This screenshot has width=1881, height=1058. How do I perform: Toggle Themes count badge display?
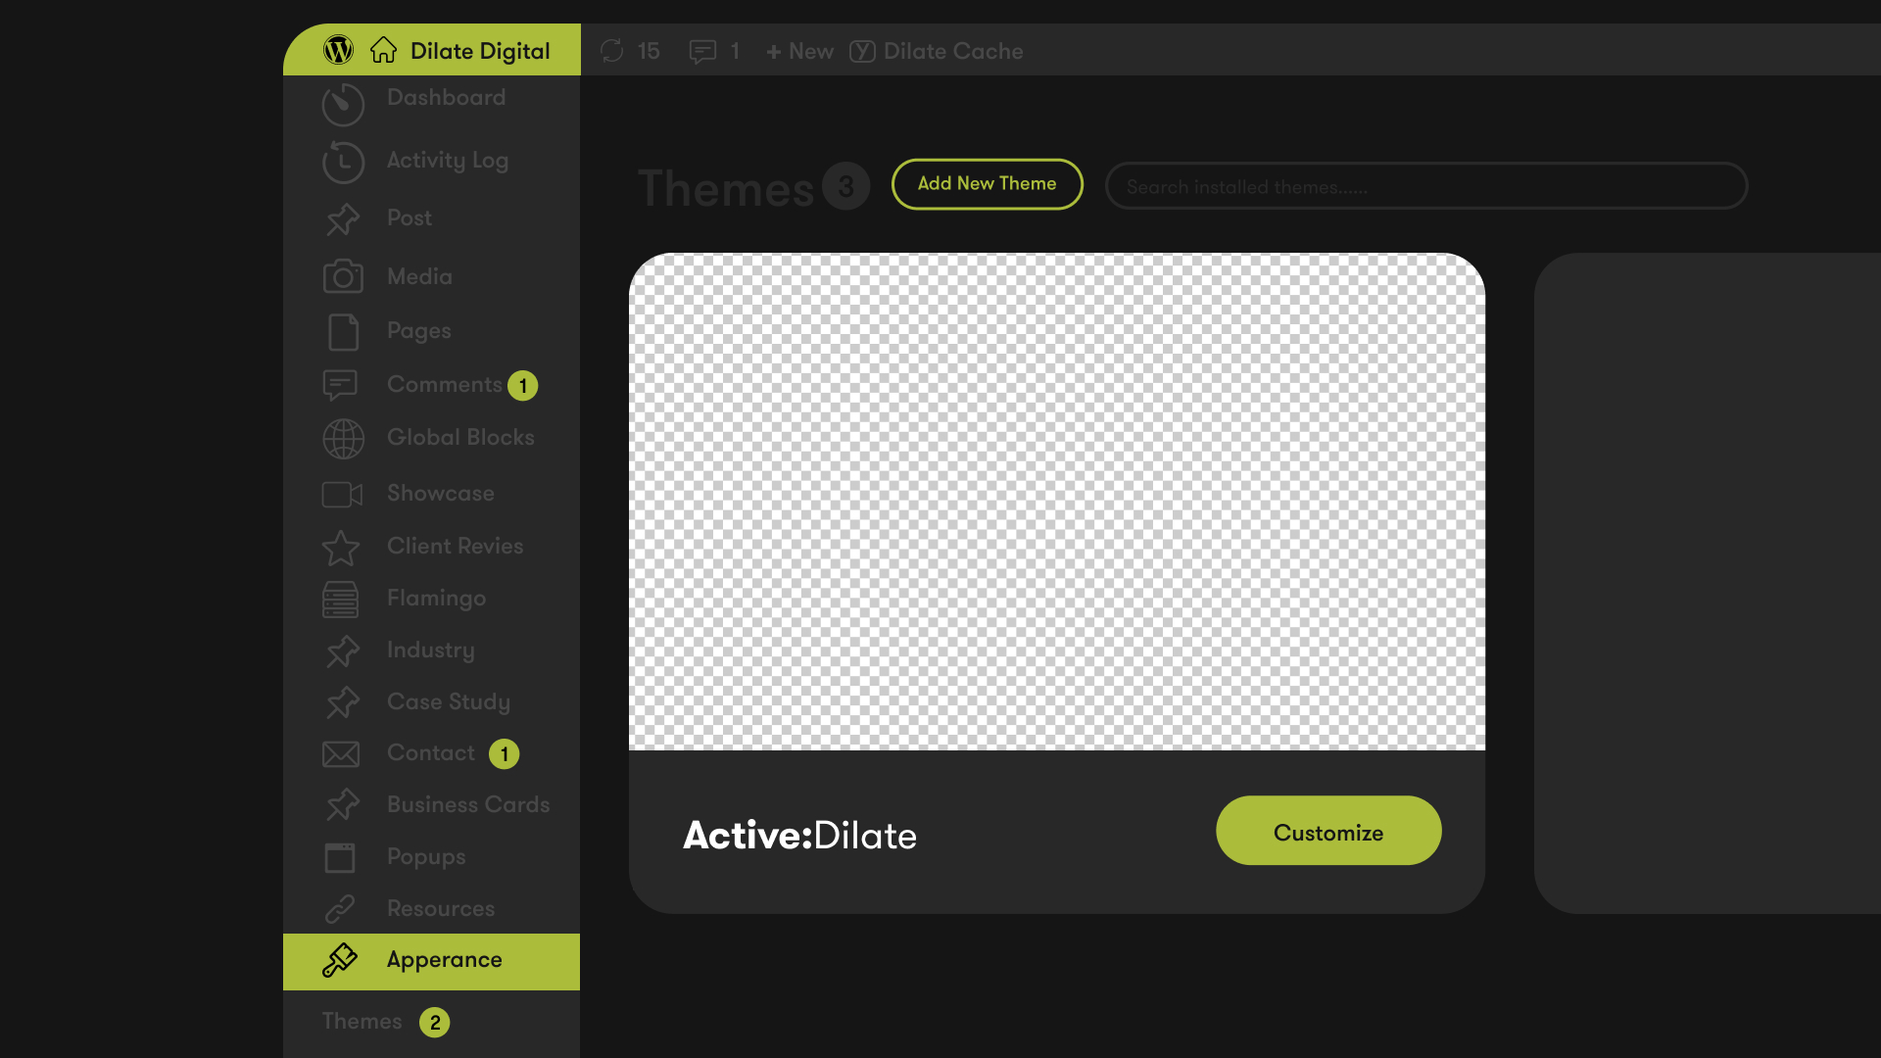(434, 1021)
